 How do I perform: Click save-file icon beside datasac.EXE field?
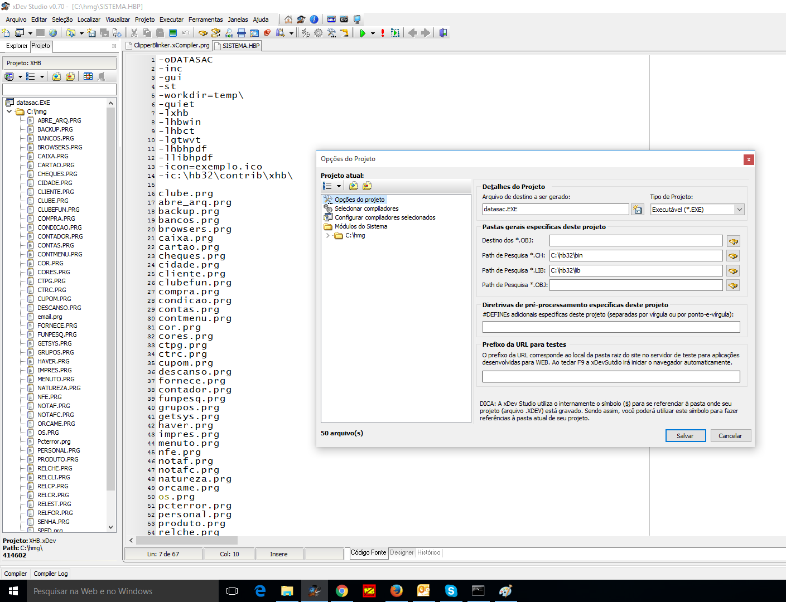[637, 210]
